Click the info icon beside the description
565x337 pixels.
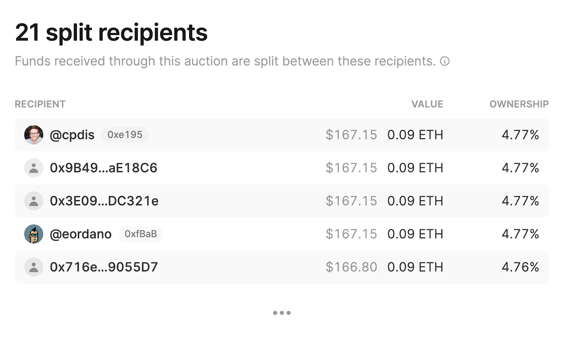coord(445,61)
